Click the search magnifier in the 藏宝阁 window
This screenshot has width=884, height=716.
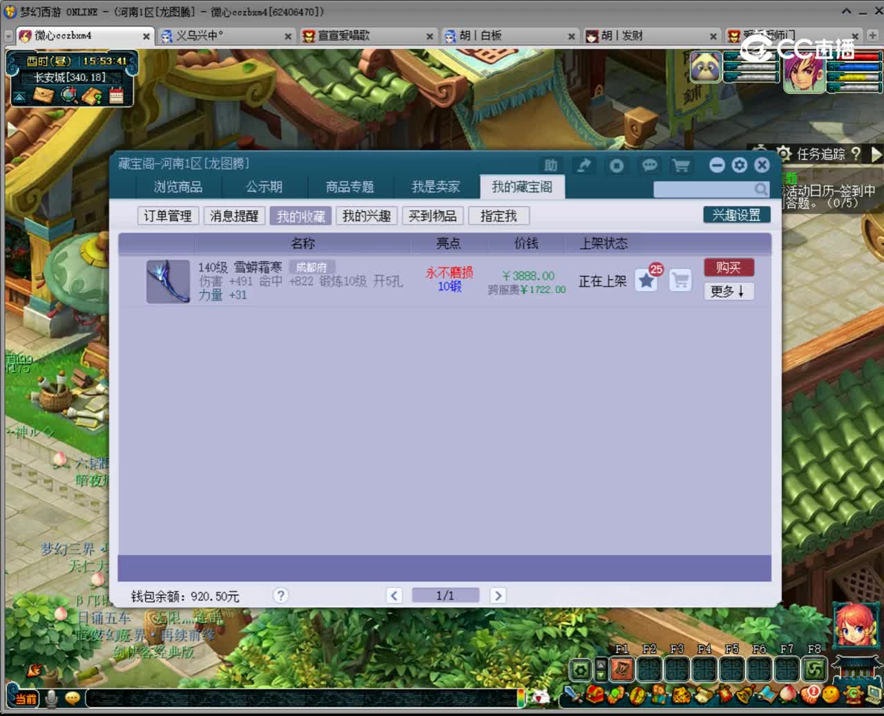(760, 189)
